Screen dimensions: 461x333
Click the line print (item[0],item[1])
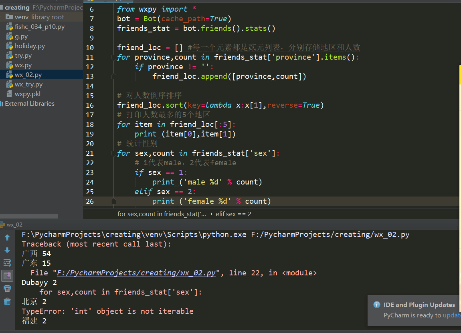(185, 134)
